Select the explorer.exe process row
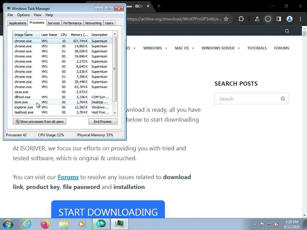This screenshot has width=307, height=230. pos(62,107)
